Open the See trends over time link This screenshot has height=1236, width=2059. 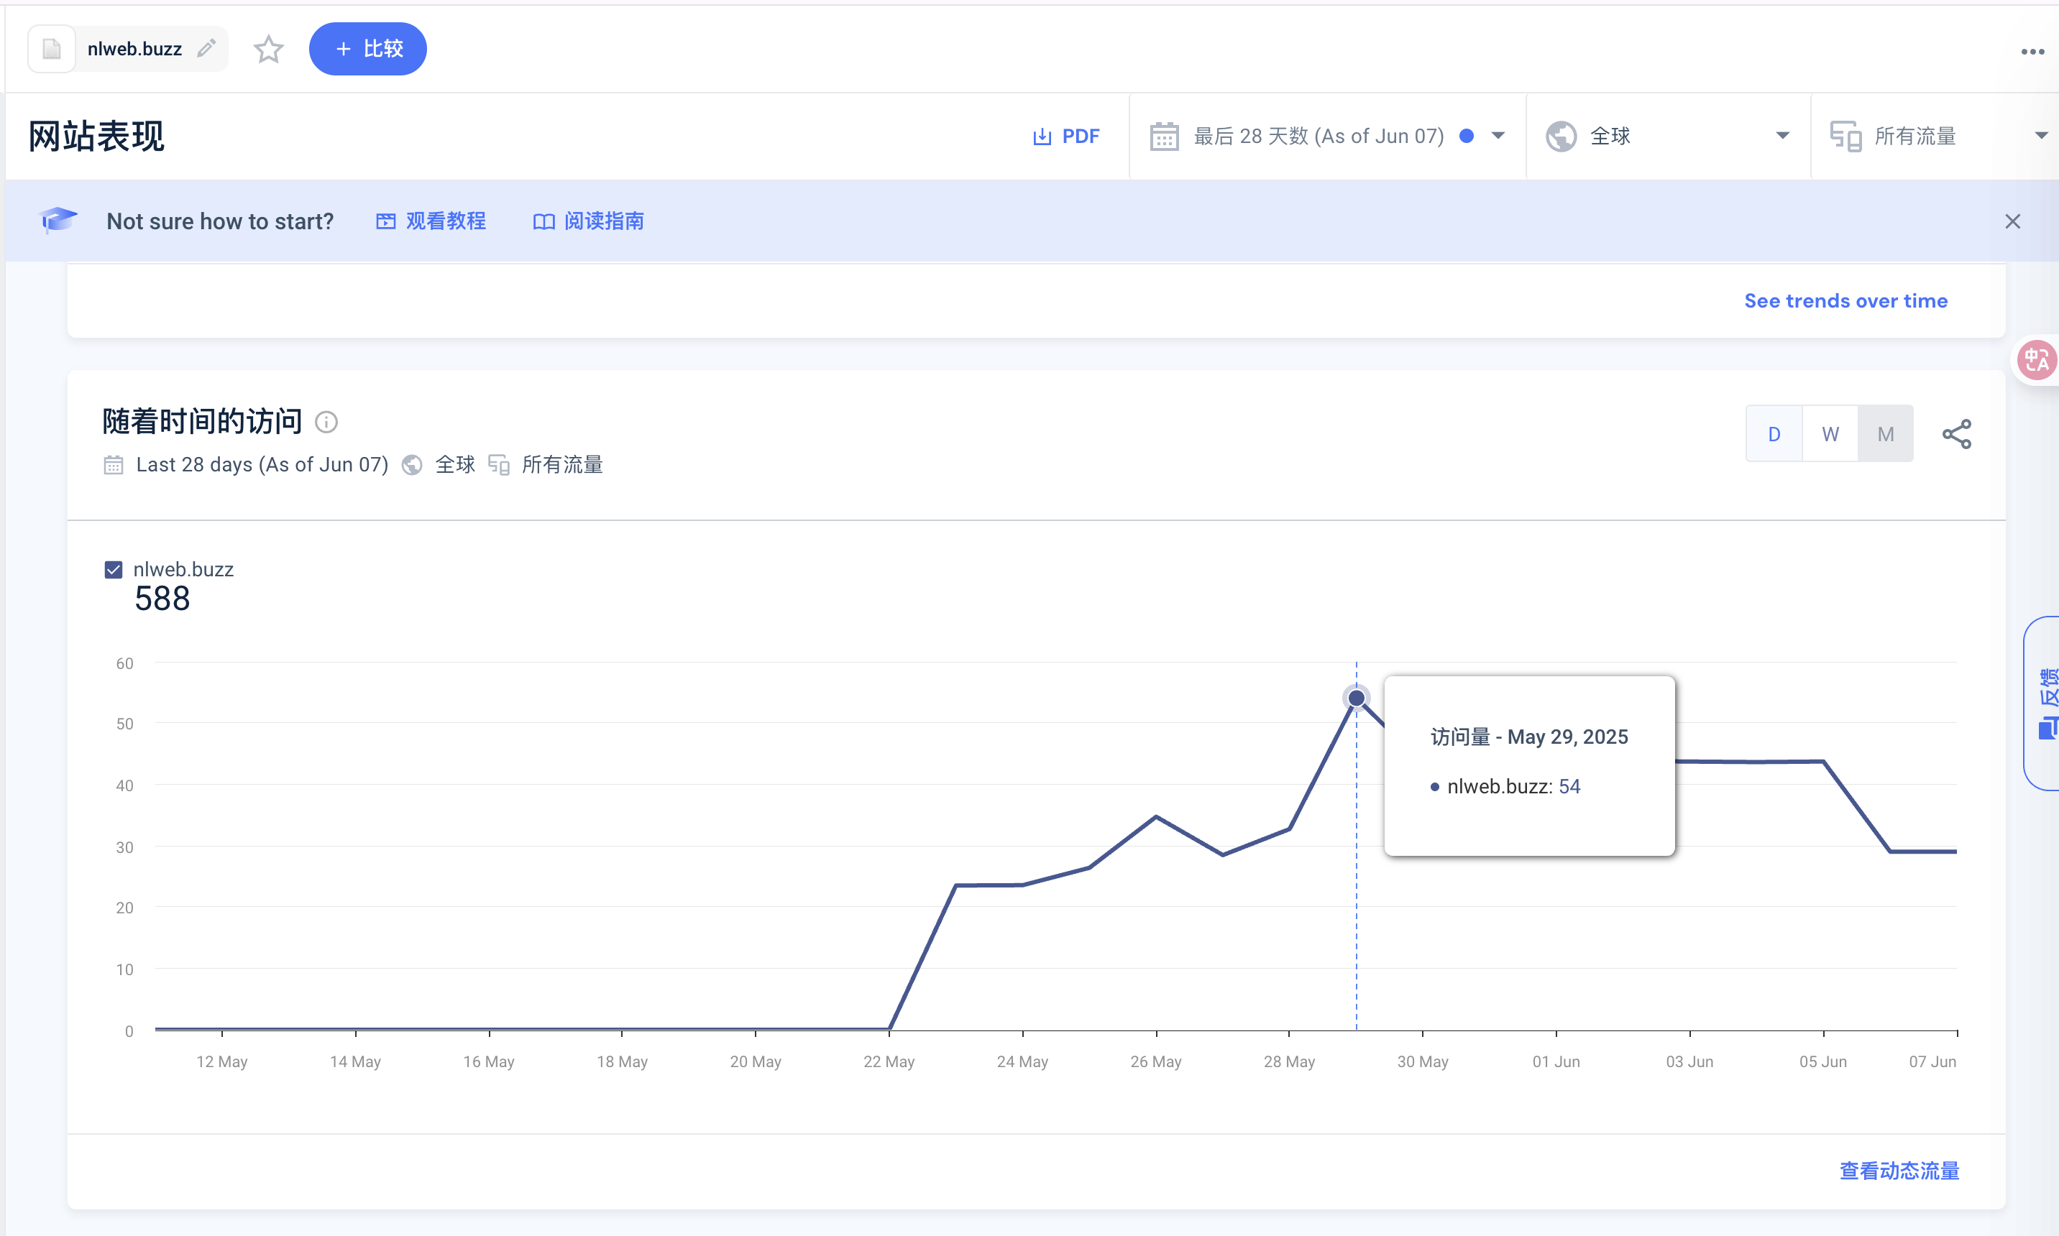[x=1845, y=300]
